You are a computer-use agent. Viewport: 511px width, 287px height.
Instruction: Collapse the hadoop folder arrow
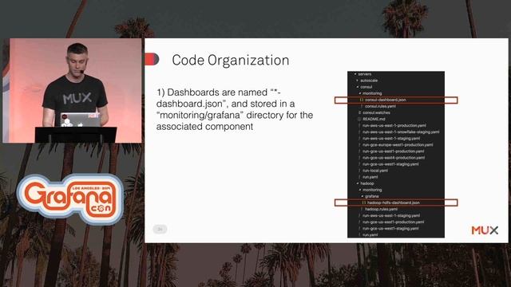[x=358, y=183]
